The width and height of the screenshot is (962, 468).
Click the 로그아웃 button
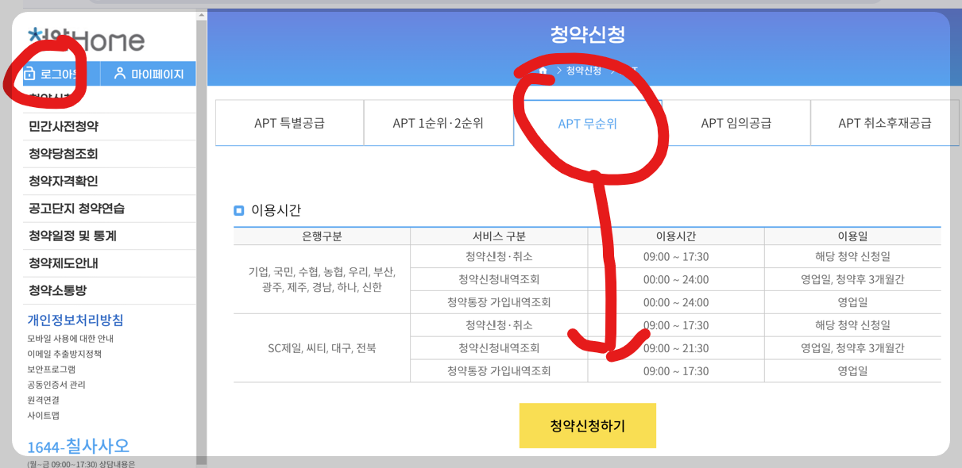coord(62,74)
